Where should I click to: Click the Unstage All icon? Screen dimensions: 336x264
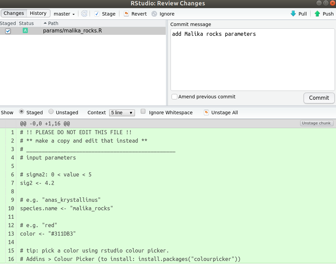tap(206, 113)
